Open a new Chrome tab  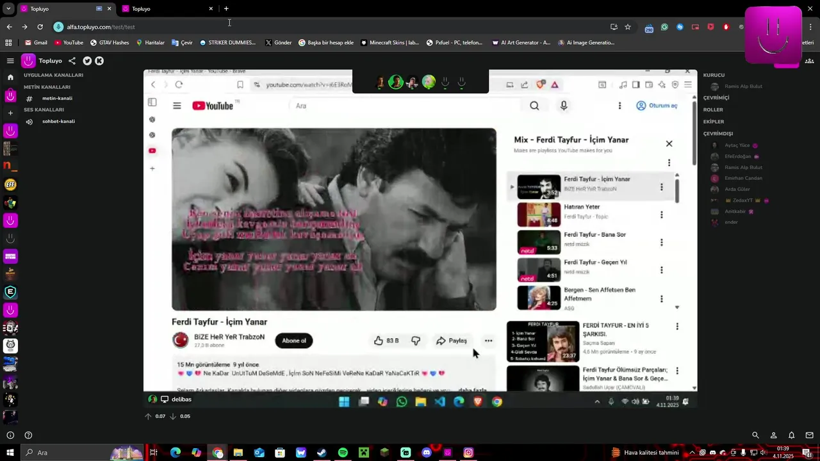[226, 9]
